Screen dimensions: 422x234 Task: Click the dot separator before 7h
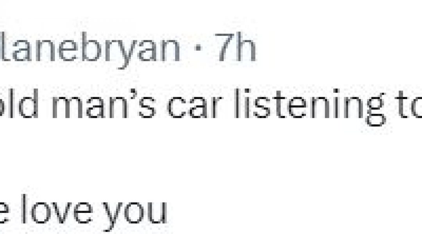198,48
